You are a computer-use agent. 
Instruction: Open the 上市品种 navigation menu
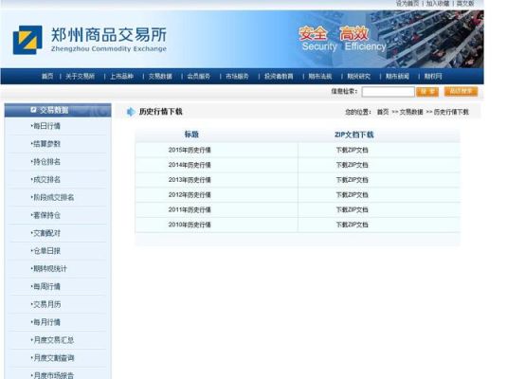click(121, 77)
